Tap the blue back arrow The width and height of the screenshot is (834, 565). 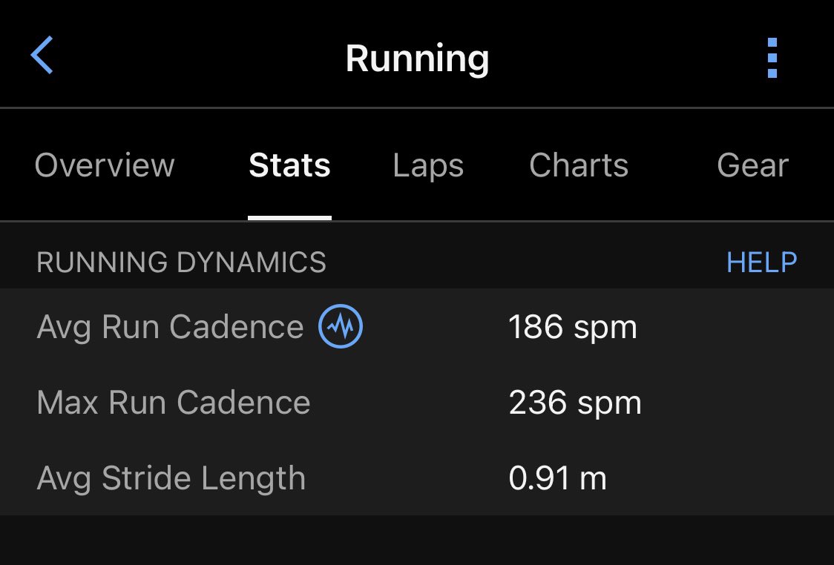[x=42, y=56]
